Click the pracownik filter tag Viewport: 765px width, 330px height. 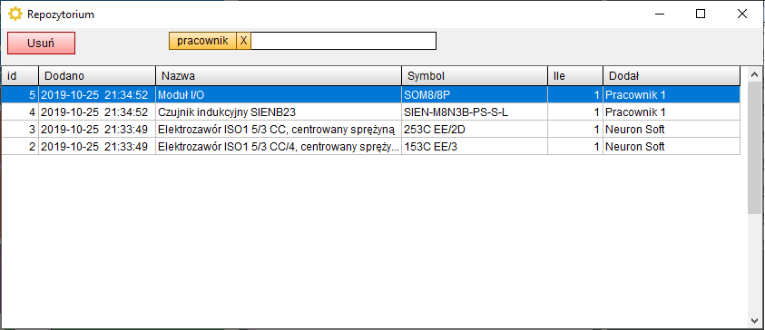pos(202,41)
